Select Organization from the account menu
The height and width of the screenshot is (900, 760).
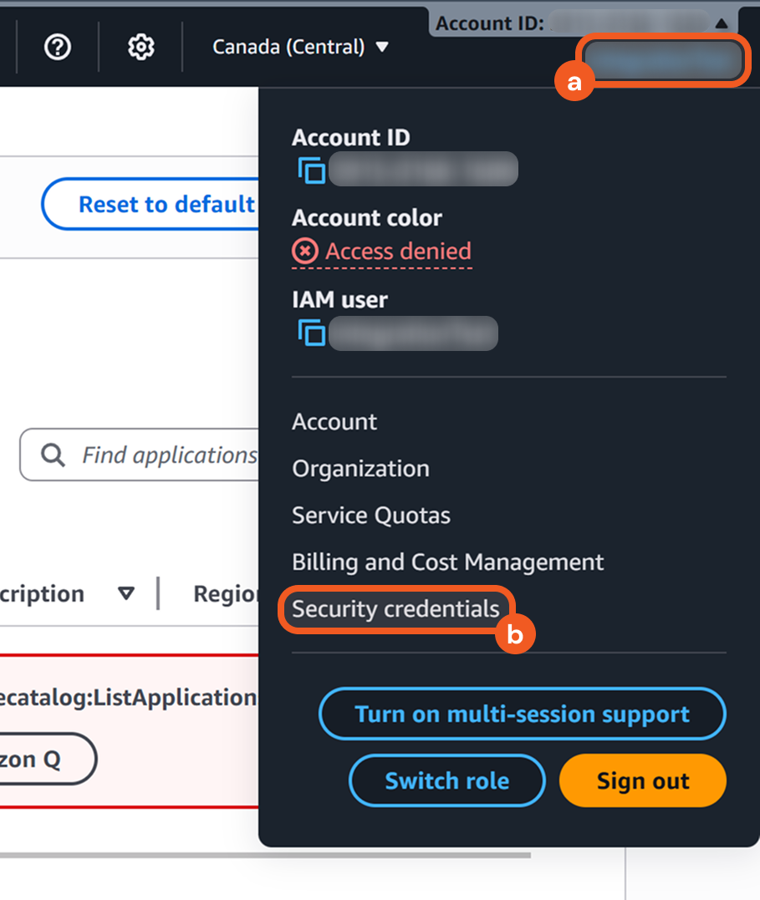(x=360, y=469)
